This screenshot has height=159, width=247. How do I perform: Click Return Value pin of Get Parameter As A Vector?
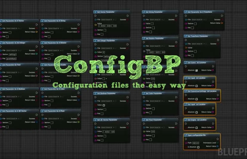coord(36,32)
